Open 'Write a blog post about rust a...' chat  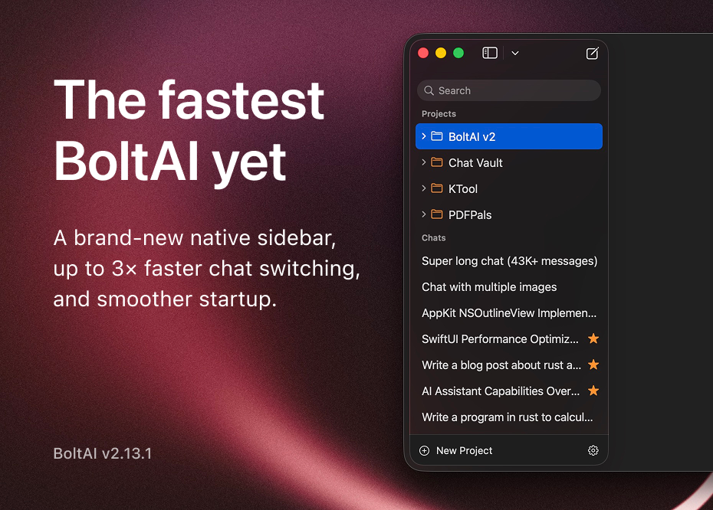click(501, 365)
